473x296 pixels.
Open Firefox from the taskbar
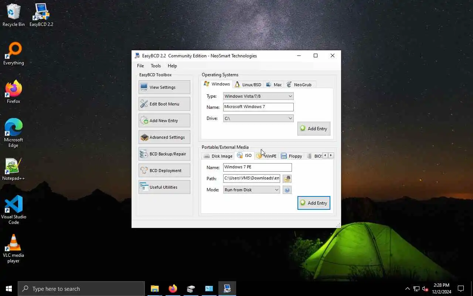[173, 289]
